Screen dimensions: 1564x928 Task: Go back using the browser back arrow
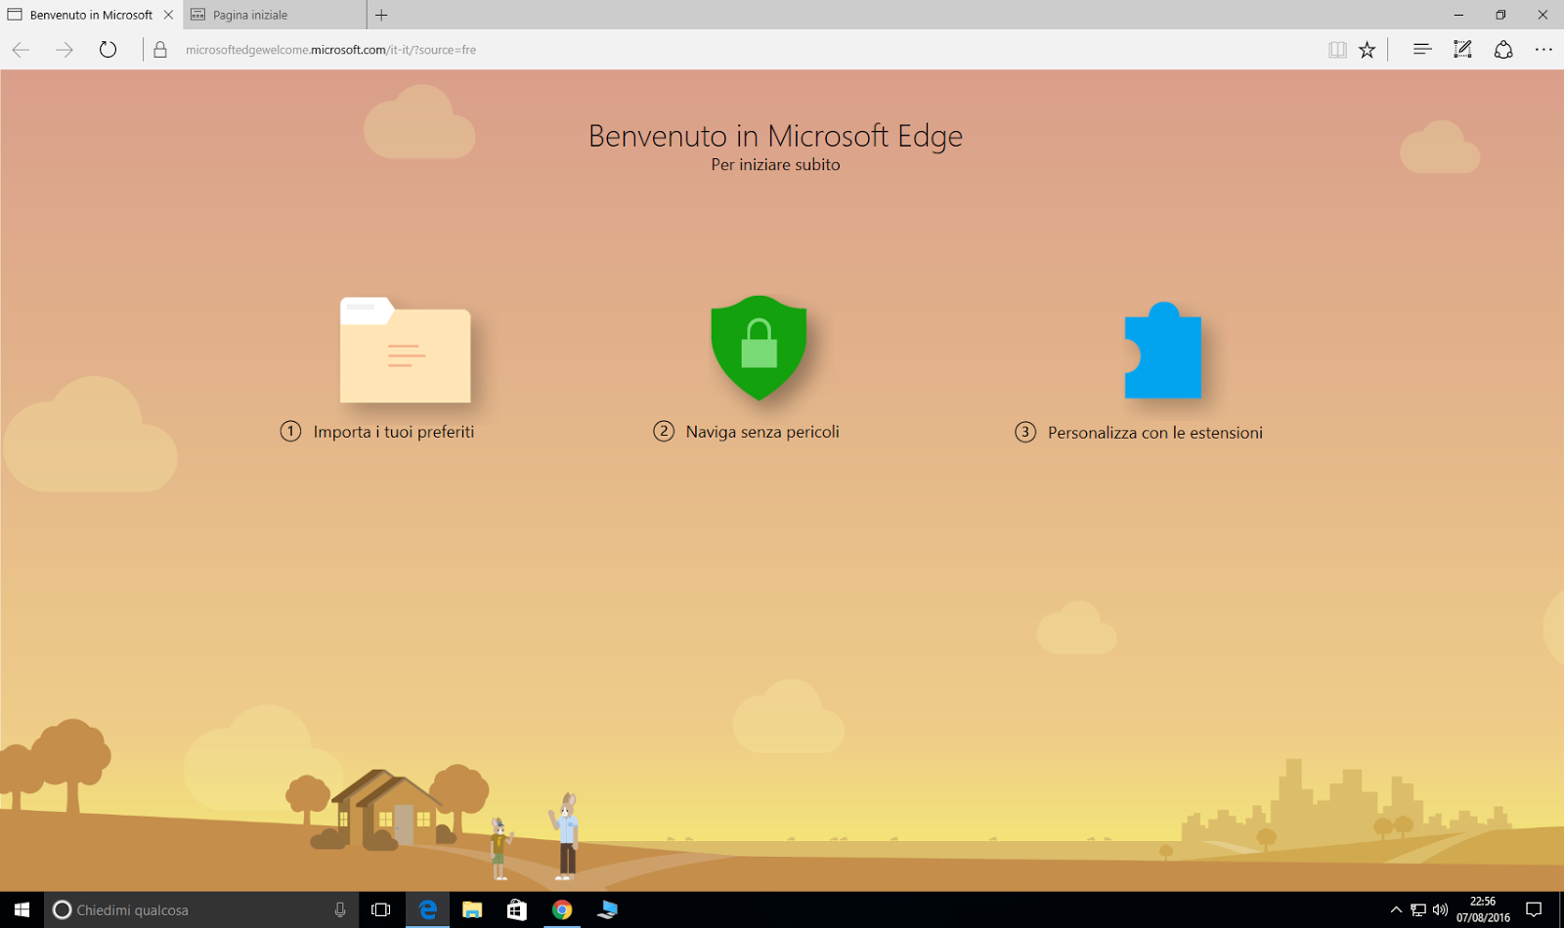point(21,50)
